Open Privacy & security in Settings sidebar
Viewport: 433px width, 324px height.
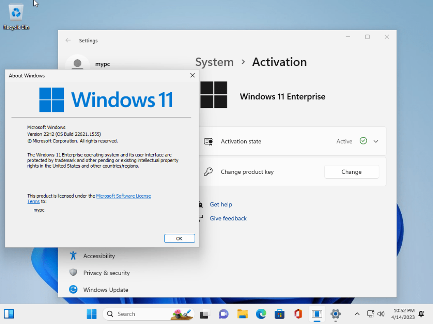106,273
